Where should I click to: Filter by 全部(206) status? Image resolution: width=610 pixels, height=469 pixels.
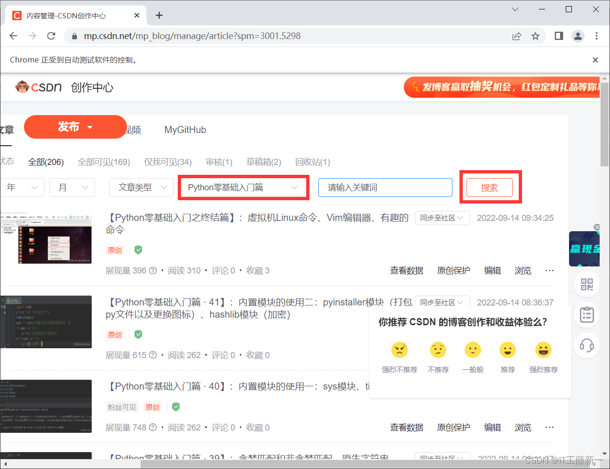(x=46, y=162)
